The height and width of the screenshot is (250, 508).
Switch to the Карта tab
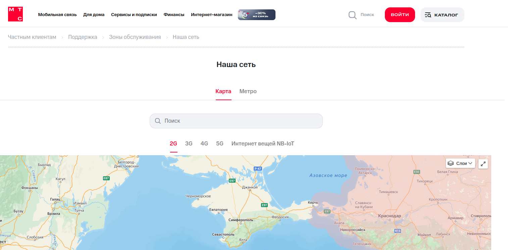[223, 91]
